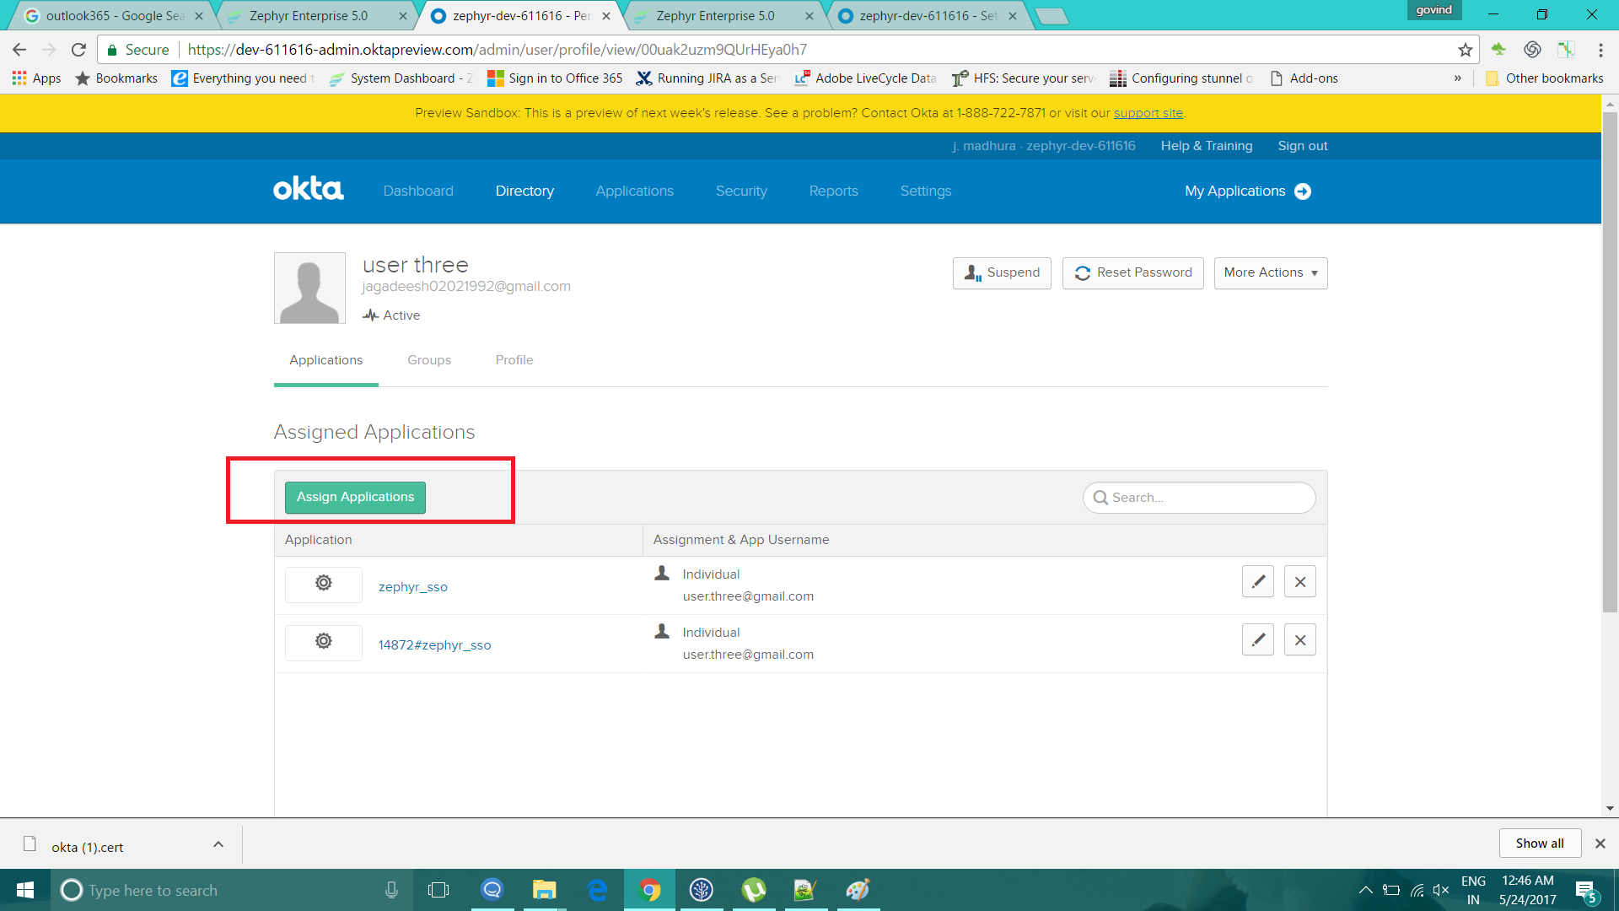Click the Reset Password button
Viewport: 1619px width, 911px height.
(1132, 272)
